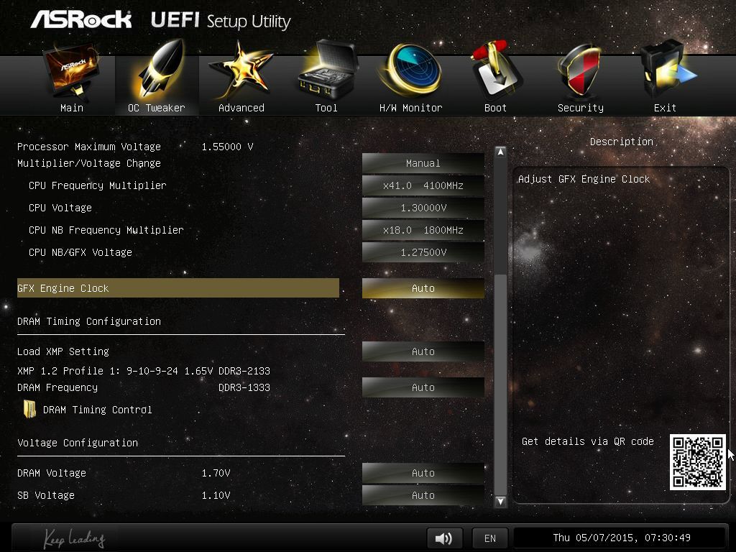Select the CPU Voltage 1.30000V field

[x=423, y=208]
